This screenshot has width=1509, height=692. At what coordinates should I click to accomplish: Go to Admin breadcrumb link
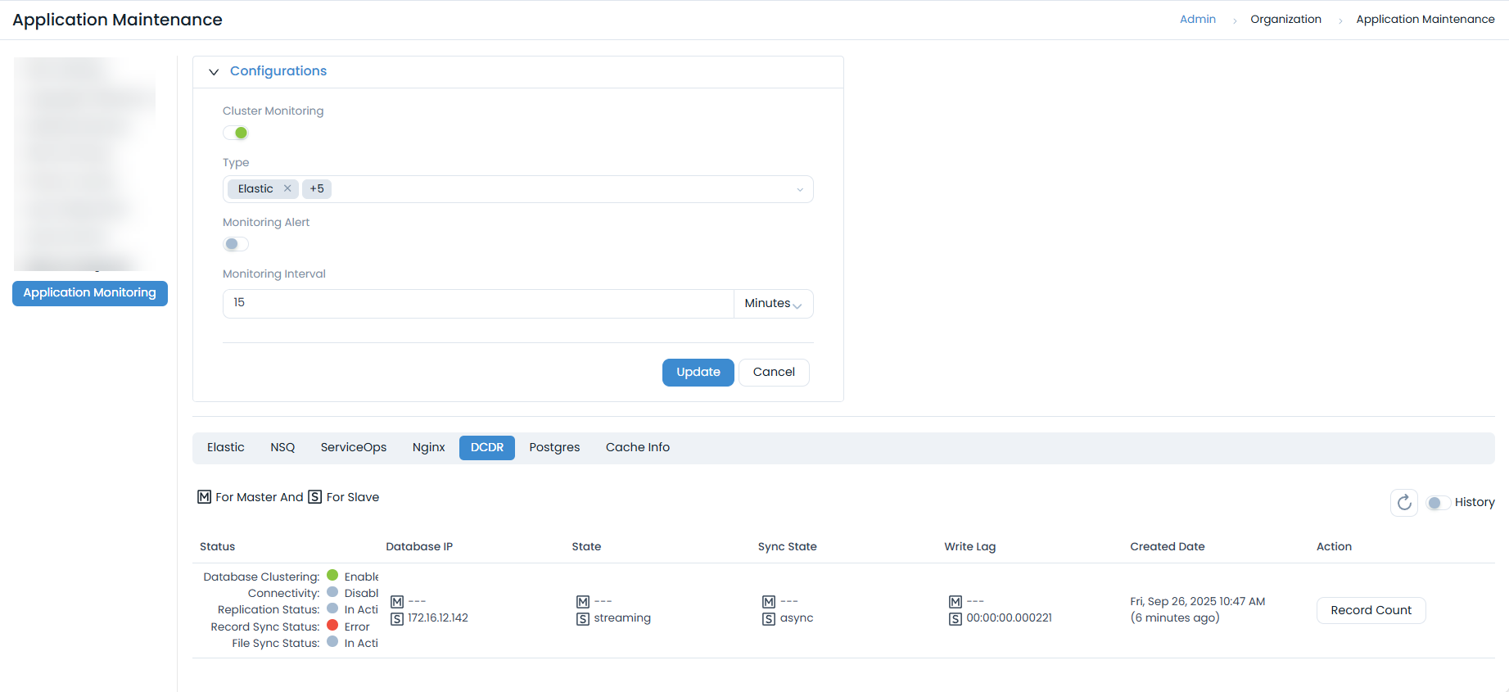tap(1197, 20)
